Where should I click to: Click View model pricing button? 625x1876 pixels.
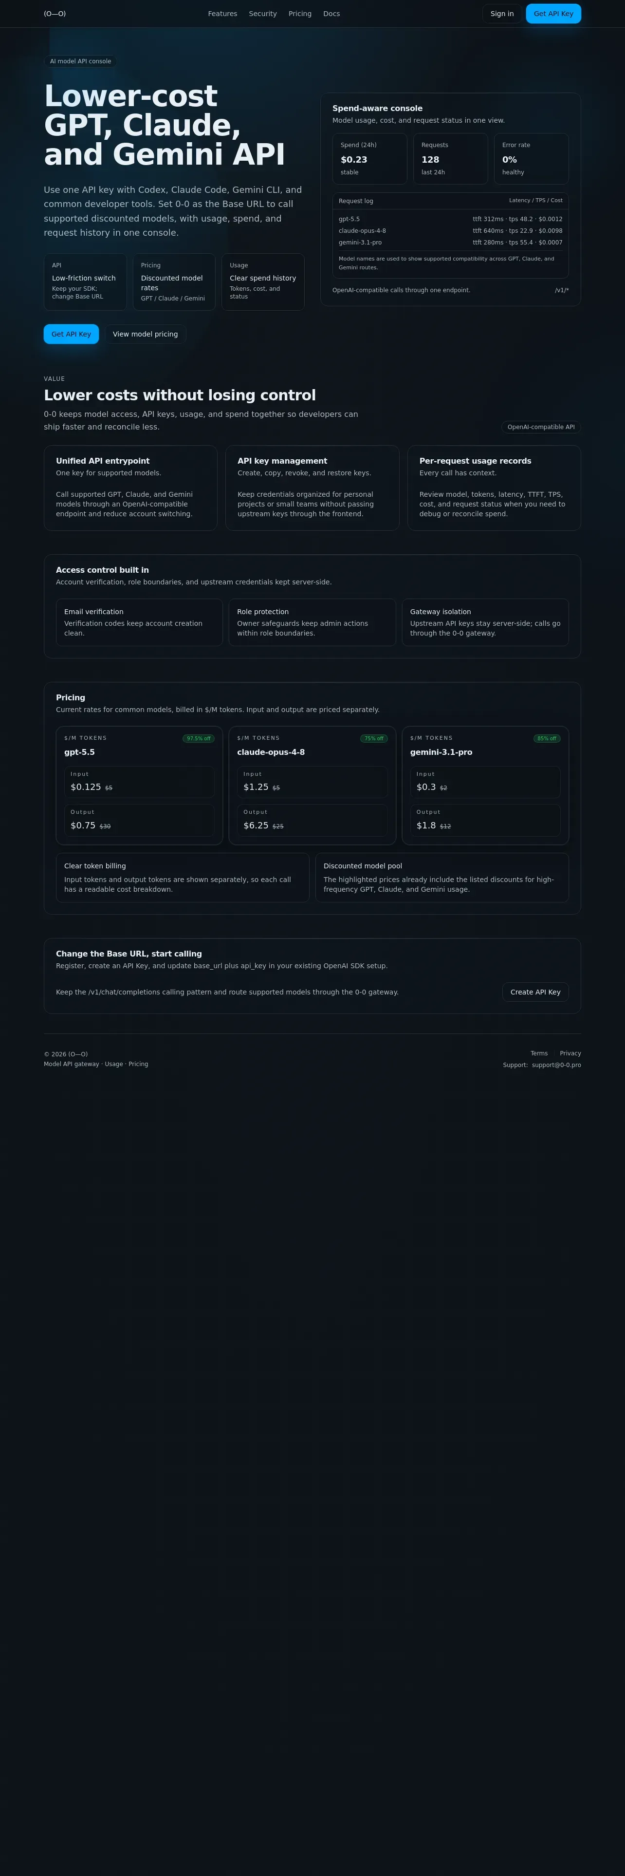146,334
